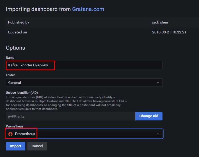Expand the Folder dropdown chevron arrow
Screen dimensions: 199x157
158,83
